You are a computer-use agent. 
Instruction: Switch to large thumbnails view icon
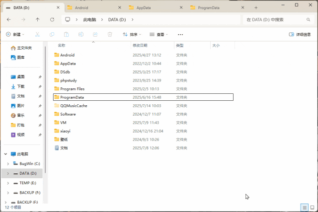click(x=313, y=208)
